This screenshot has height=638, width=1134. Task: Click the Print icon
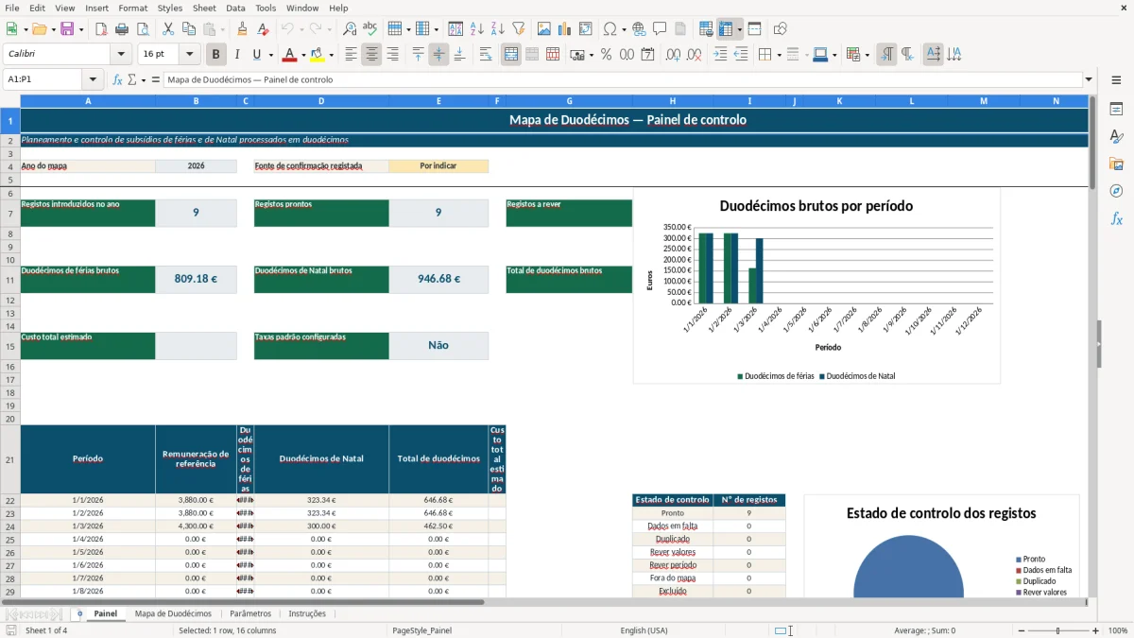122,29
